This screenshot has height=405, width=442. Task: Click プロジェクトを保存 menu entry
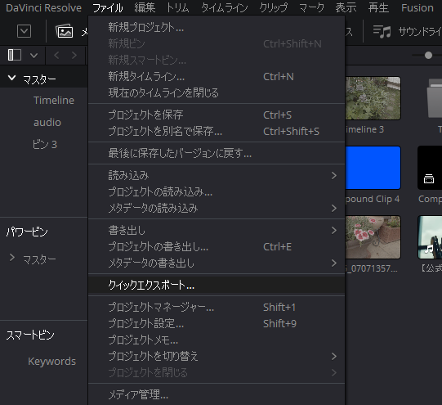point(217,115)
